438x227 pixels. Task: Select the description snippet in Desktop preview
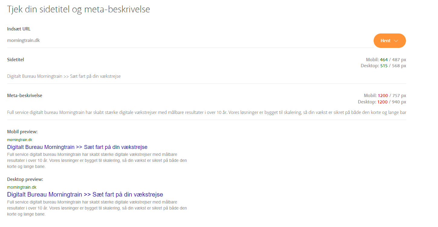coord(97,208)
